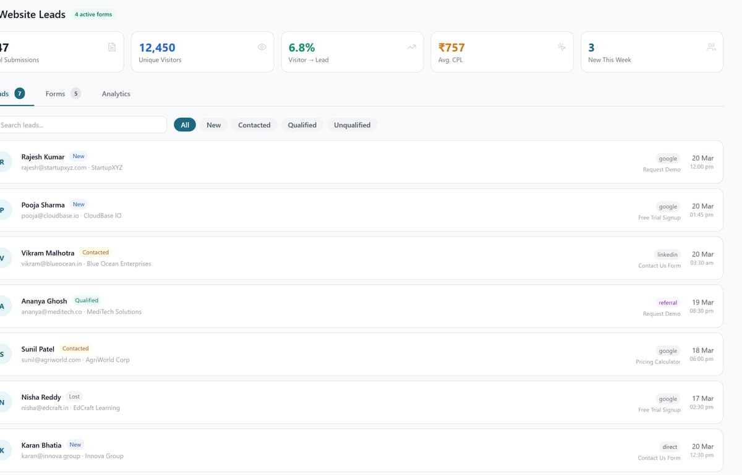Click the trend arrow icon in Visitor → Lead card
This screenshot has width=742, height=475.
click(x=412, y=47)
